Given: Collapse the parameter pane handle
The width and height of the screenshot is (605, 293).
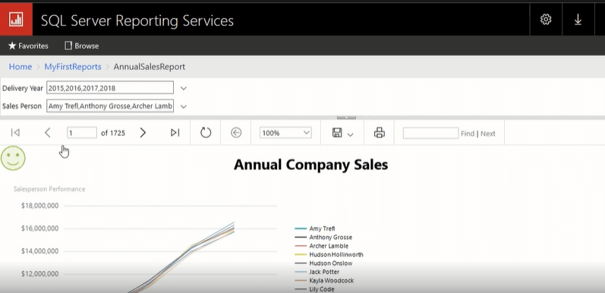Looking at the screenshot, I should 346,117.
